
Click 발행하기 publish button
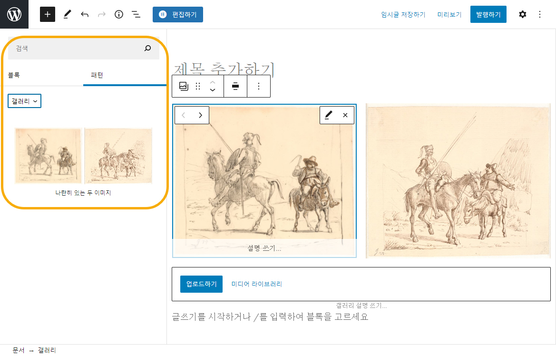click(488, 15)
